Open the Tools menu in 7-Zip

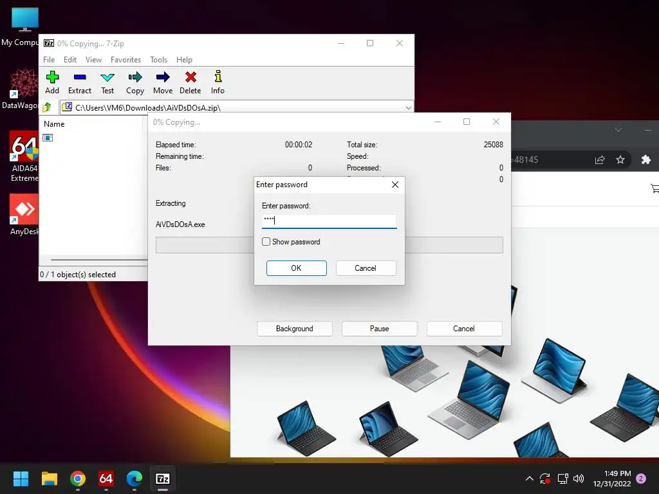click(158, 60)
